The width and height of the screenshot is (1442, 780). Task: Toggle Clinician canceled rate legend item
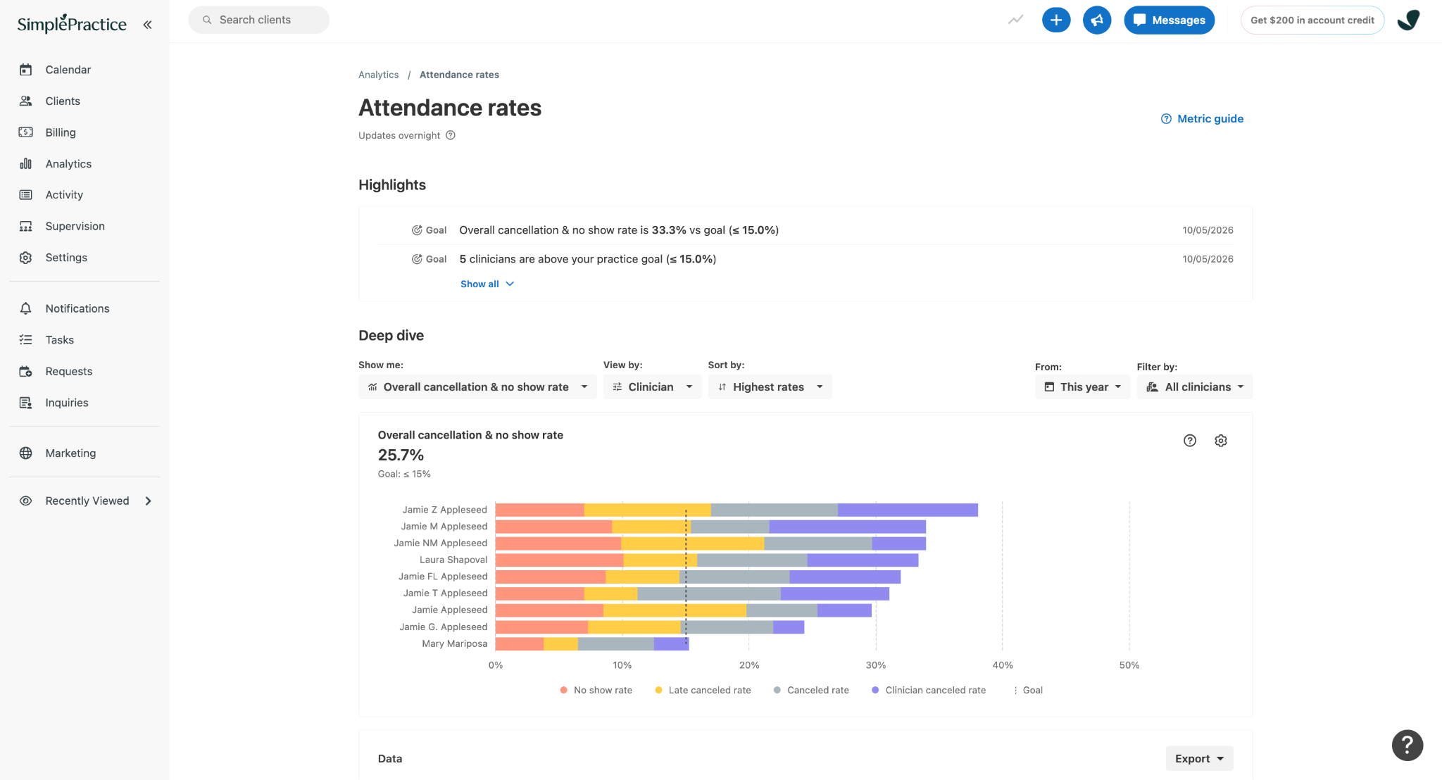pyautogui.click(x=929, y=690)
